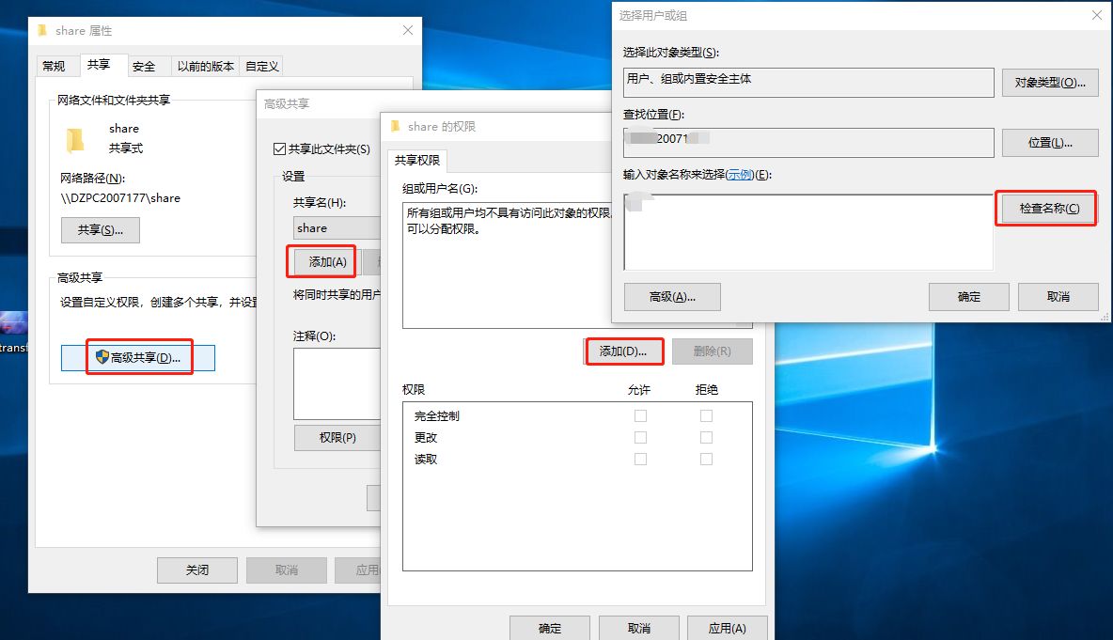Click the folder icon in share 属性 title bar
The image size is (1113, 640).
pyautogui.click(x=42, y=30)
